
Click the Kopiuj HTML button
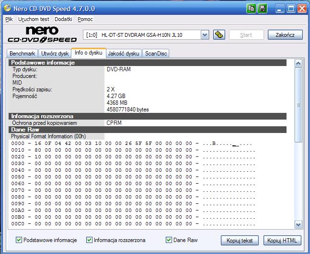click(282, 241)
